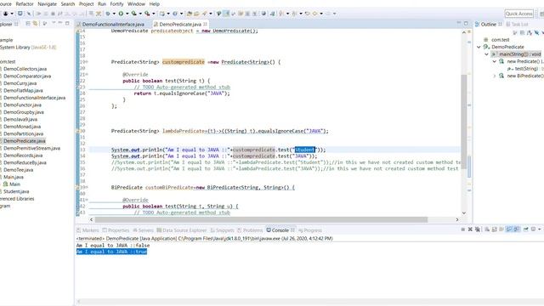Collapse new Predicate() node in Outline
This screenshot has width=544, height=306.
click(495, 61)
